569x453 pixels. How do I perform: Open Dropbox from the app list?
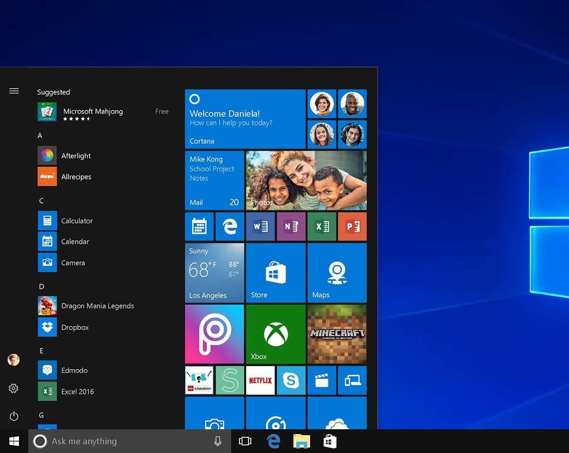[x=75, y=327]
